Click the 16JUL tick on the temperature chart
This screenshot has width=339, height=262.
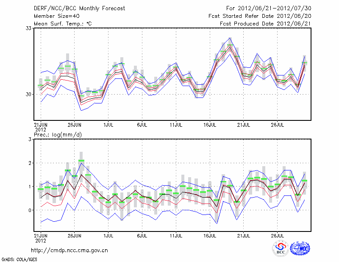point(210,125)
